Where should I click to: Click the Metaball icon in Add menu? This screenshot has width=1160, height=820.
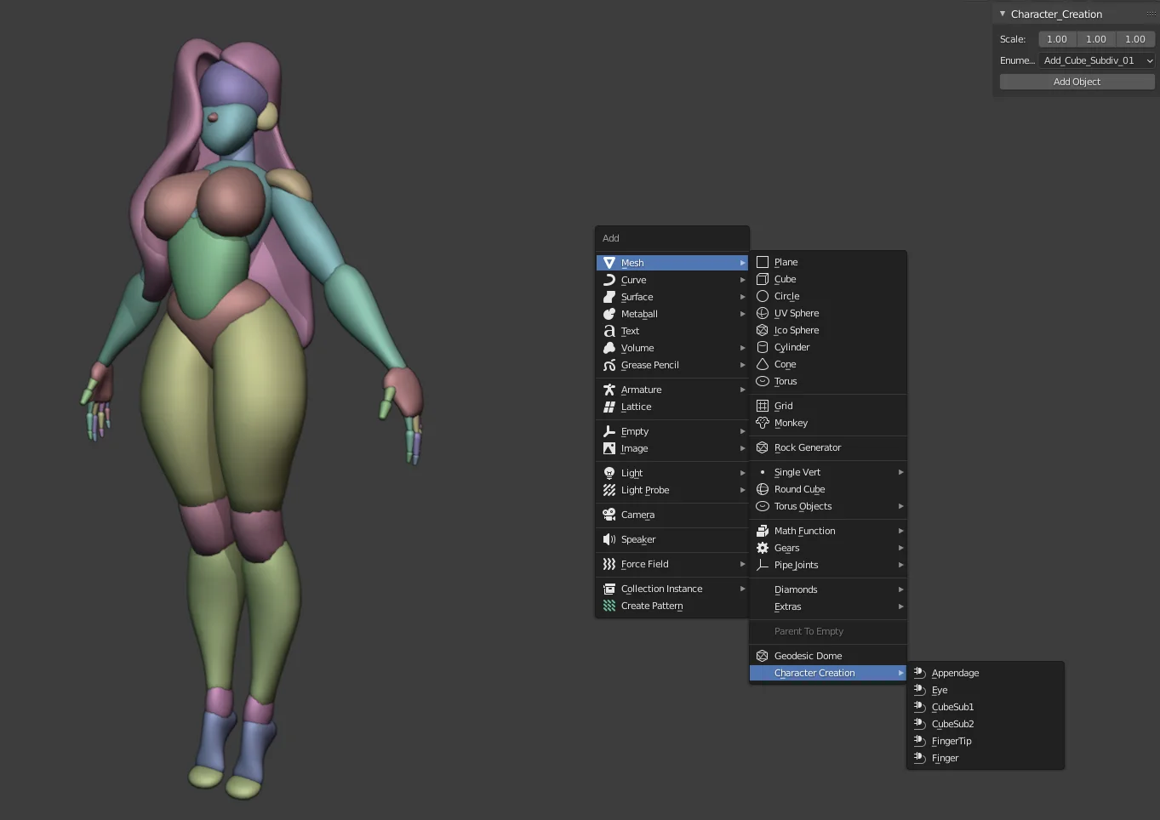point(609,314)
